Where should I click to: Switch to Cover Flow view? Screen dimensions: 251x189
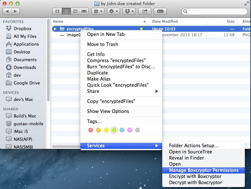tap(84, 11)
